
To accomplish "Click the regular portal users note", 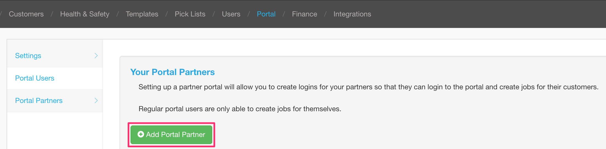I will [240, 109].
